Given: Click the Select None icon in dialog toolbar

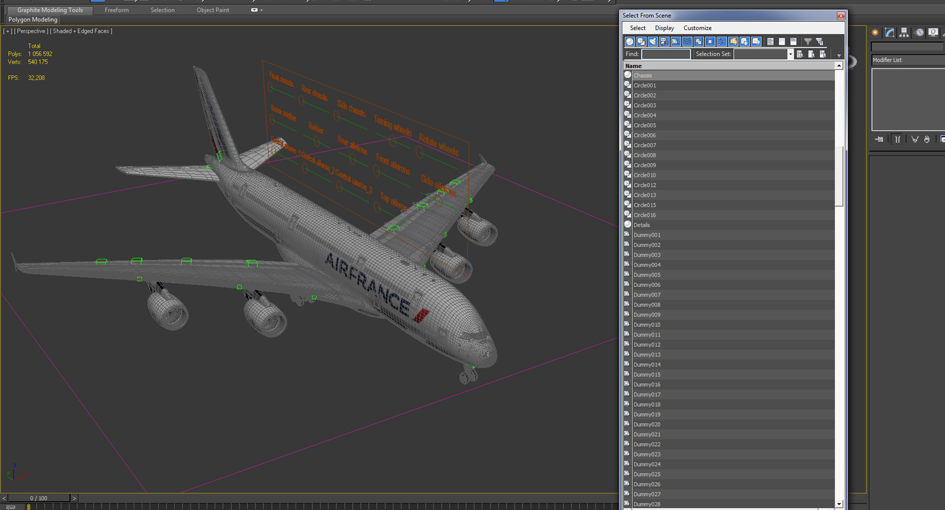Looking at the screenshot, I should (x=782, y=41).
